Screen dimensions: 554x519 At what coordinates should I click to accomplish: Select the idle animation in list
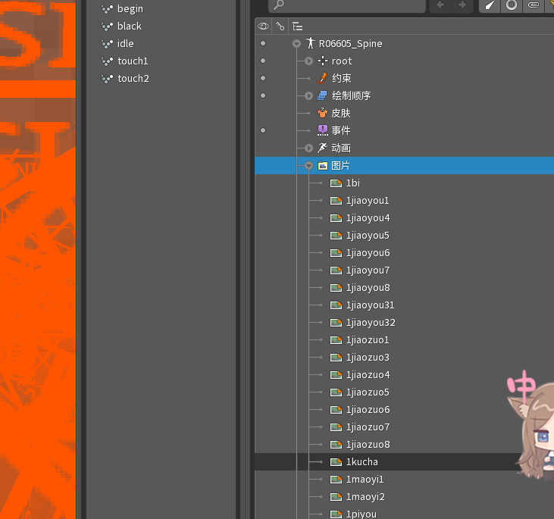[x=125, y=44]
